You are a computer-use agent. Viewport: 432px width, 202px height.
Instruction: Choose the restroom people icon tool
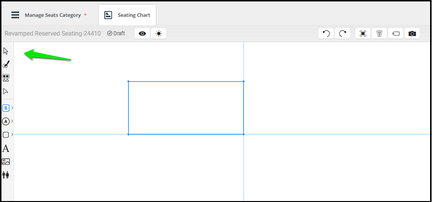tap(6, 175)
